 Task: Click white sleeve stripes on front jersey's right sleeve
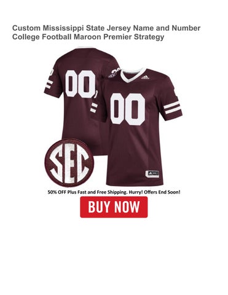tap(172, 107)
